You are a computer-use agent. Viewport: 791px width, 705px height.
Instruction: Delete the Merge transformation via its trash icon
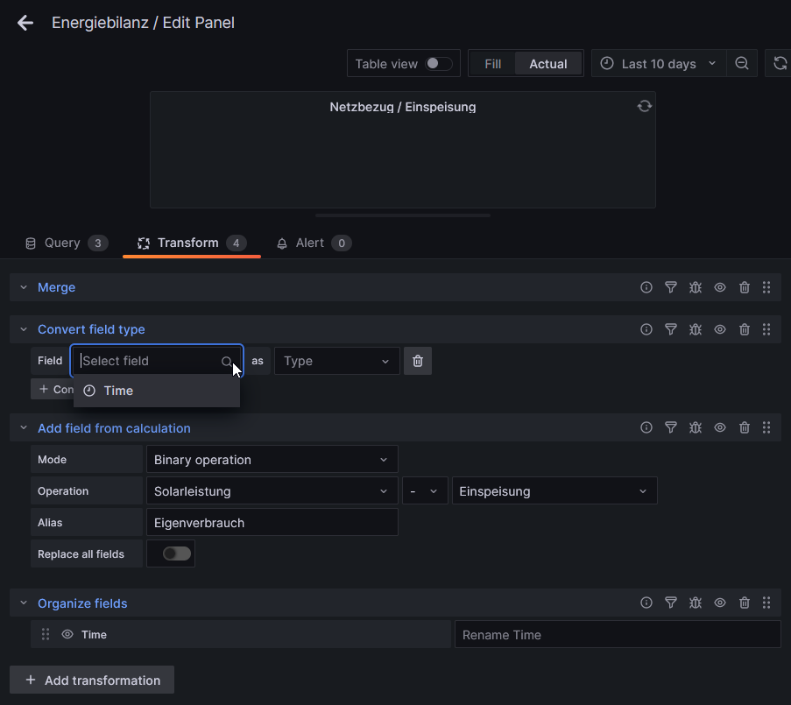coord(745,287)
